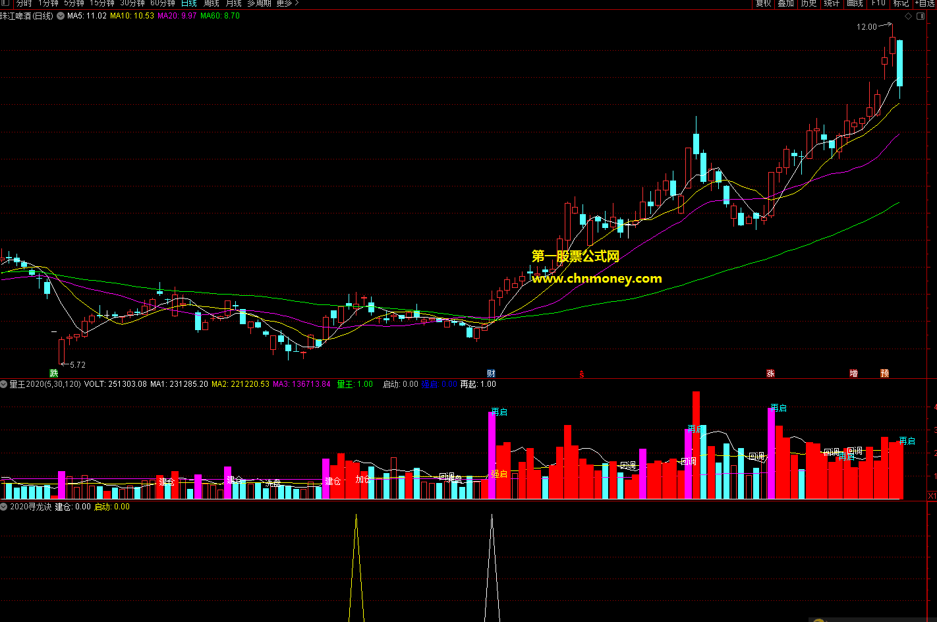Switch to the 分时 intraday view
The image size is (937, 622).
(x=24, y=3)
